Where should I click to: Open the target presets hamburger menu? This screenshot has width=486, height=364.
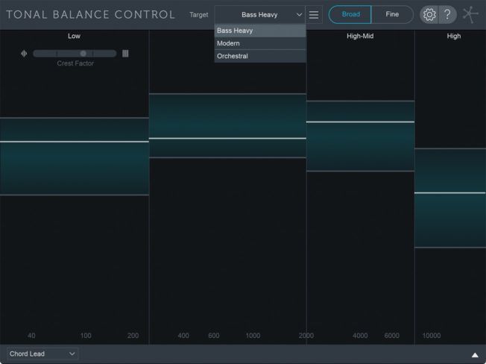pos(314,15)
